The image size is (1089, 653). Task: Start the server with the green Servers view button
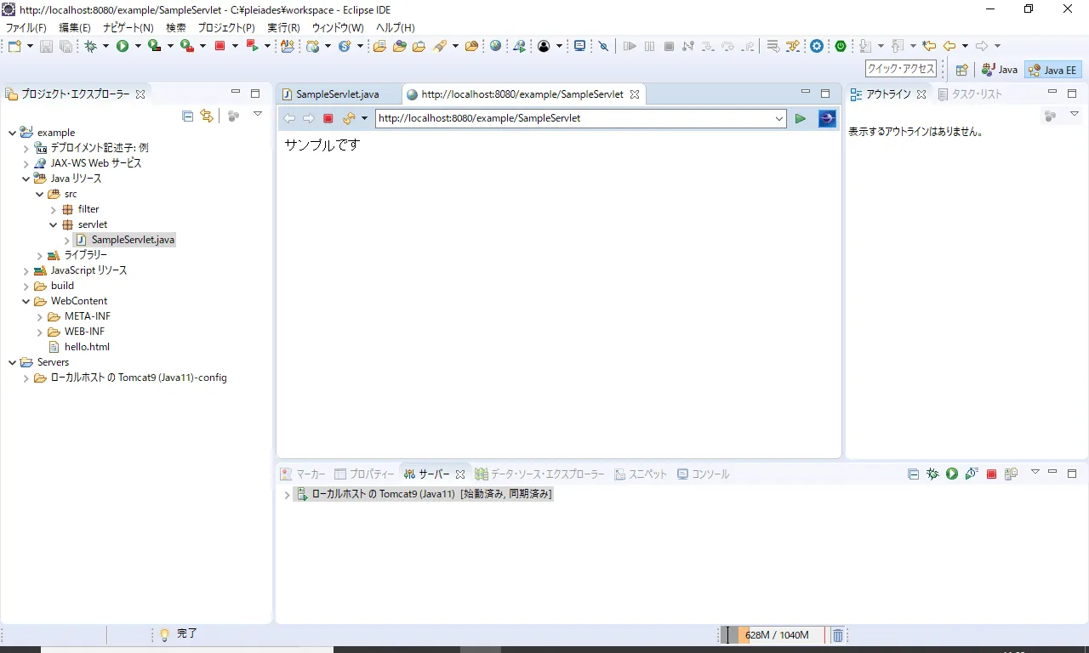tap(952, 474)
